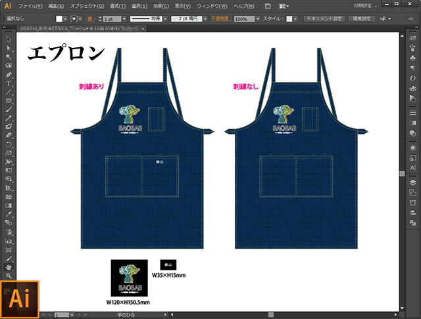Click the fill color swatch in control bar
Screen dimensions: 421x319
[58, 19]
